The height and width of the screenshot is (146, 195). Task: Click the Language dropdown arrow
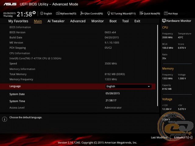pyautogui.click(x=149, y=86)
